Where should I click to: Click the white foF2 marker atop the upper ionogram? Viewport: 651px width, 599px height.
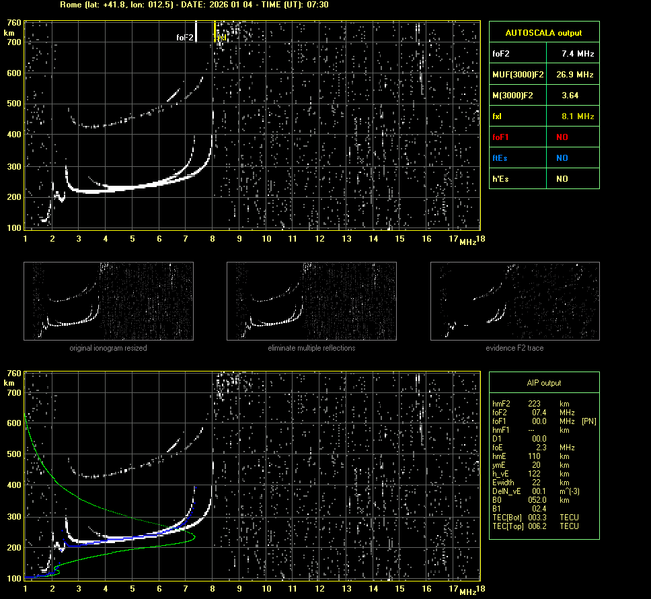196,32
